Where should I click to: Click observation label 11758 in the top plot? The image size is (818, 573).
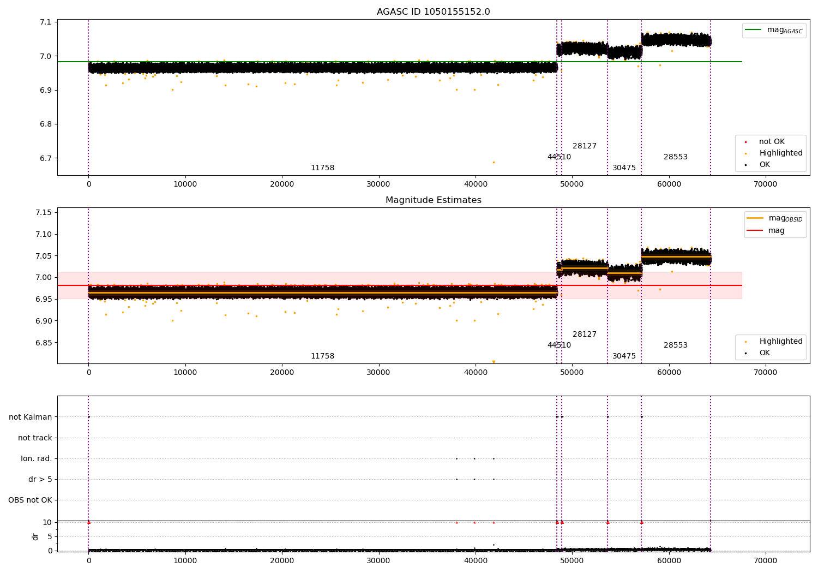point(322,168)
